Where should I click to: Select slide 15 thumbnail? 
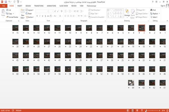[15, 28]
